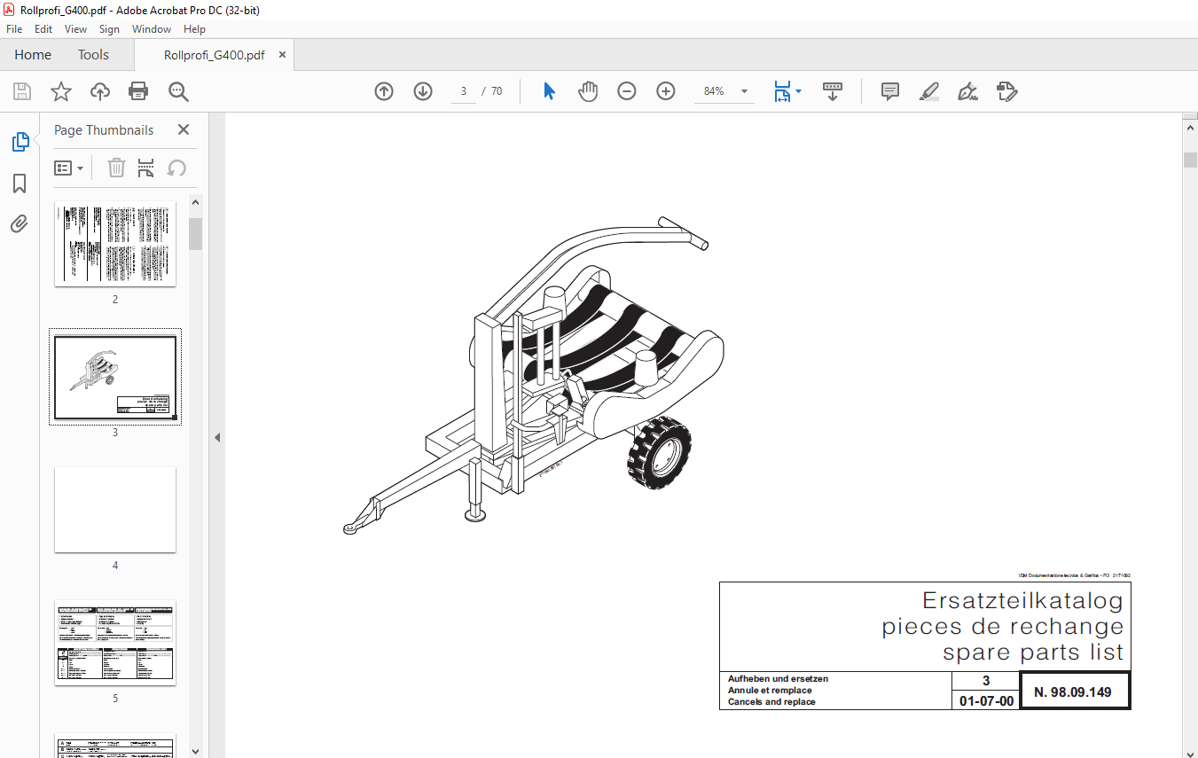This screenshot has height=758, width=1198.
Task: Bookmark file with star icon
Action: pyautogui.click(x=60, y=91)
